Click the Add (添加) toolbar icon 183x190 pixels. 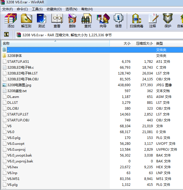11,18
